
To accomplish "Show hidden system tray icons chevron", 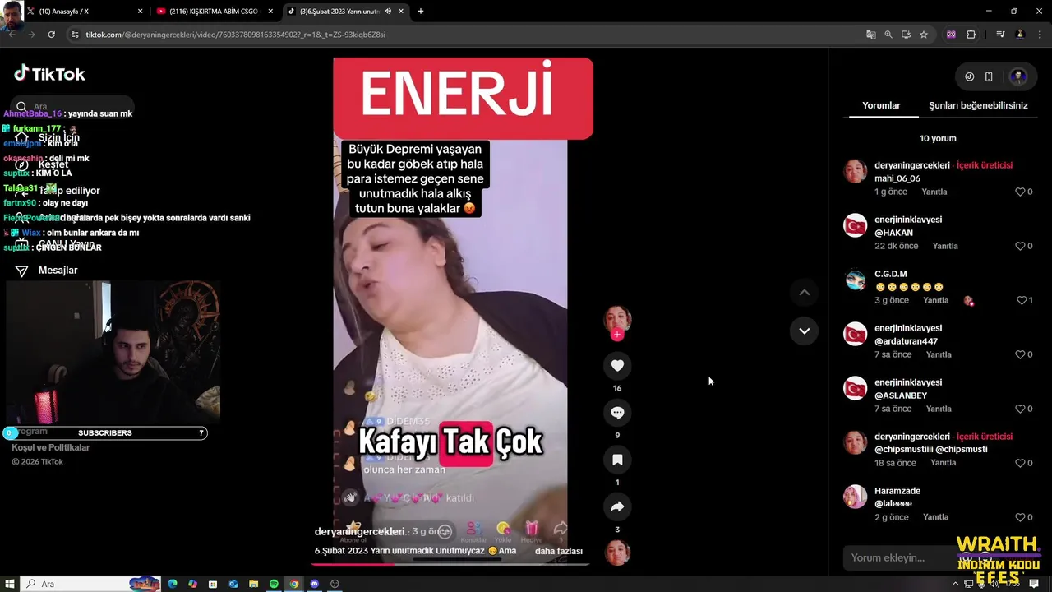I will pos(955,584).
